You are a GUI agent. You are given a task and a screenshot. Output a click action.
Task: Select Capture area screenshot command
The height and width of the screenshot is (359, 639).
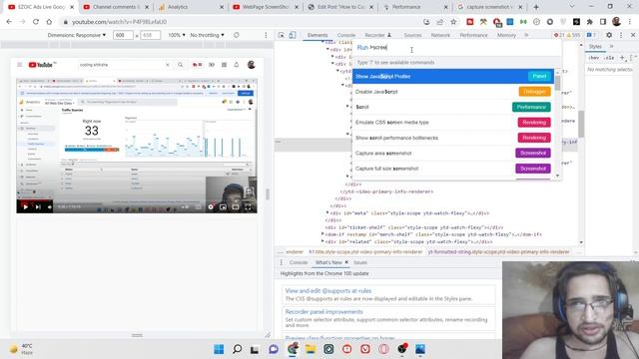453,153
